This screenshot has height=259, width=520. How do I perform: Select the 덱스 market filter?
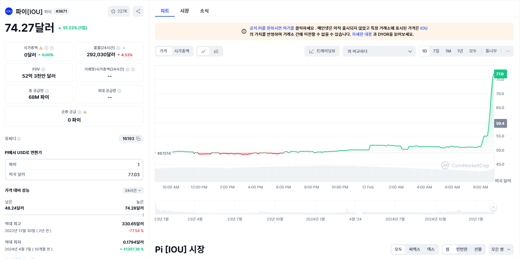431,249
